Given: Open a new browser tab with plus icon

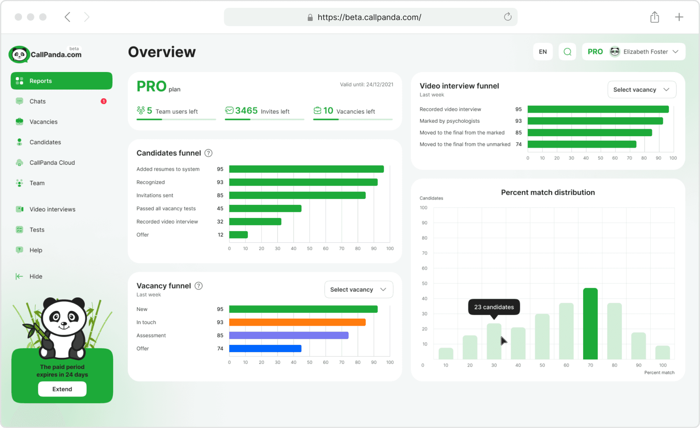Looking at the screenshot, I should pyautogui.click(x=679, y=17).
